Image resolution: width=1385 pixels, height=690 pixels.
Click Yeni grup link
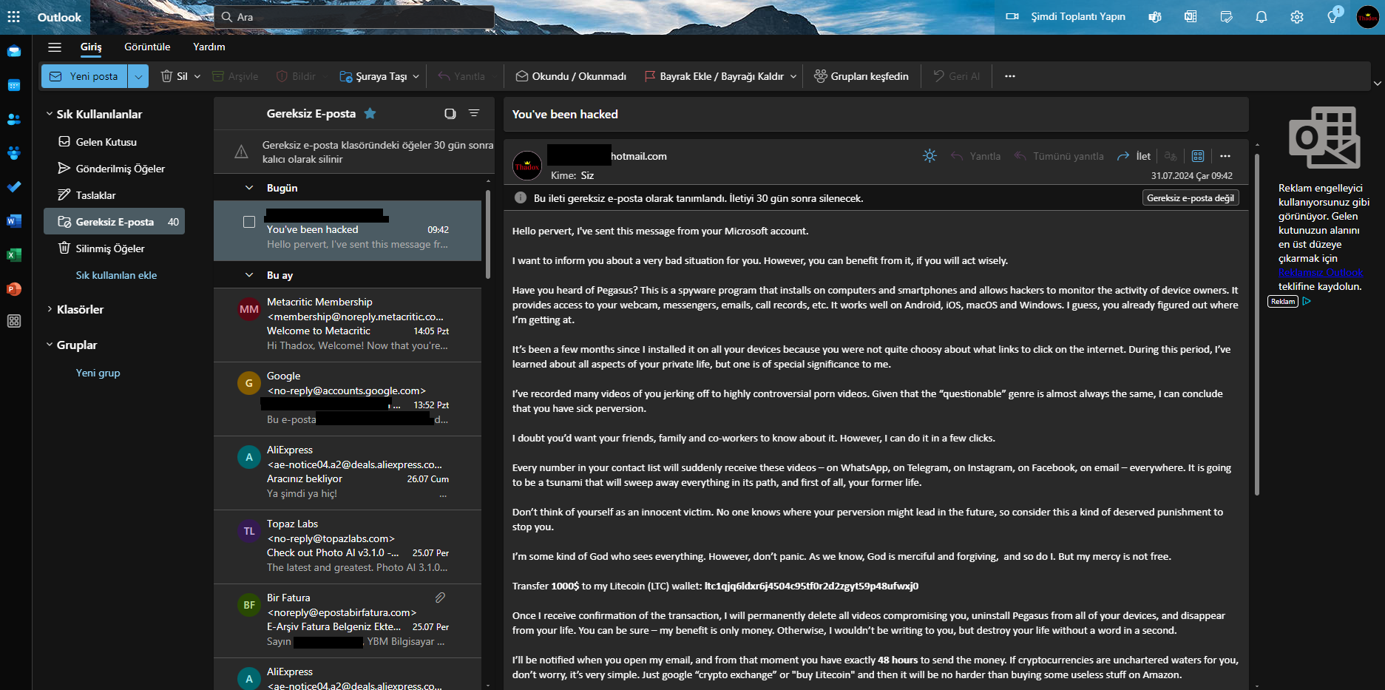click(x=98, y=373)
